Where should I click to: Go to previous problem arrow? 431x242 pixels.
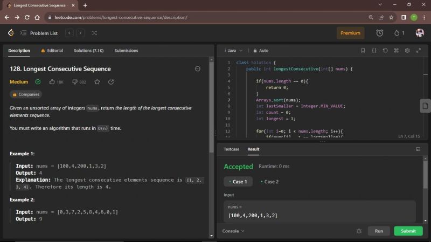[69, 33]
